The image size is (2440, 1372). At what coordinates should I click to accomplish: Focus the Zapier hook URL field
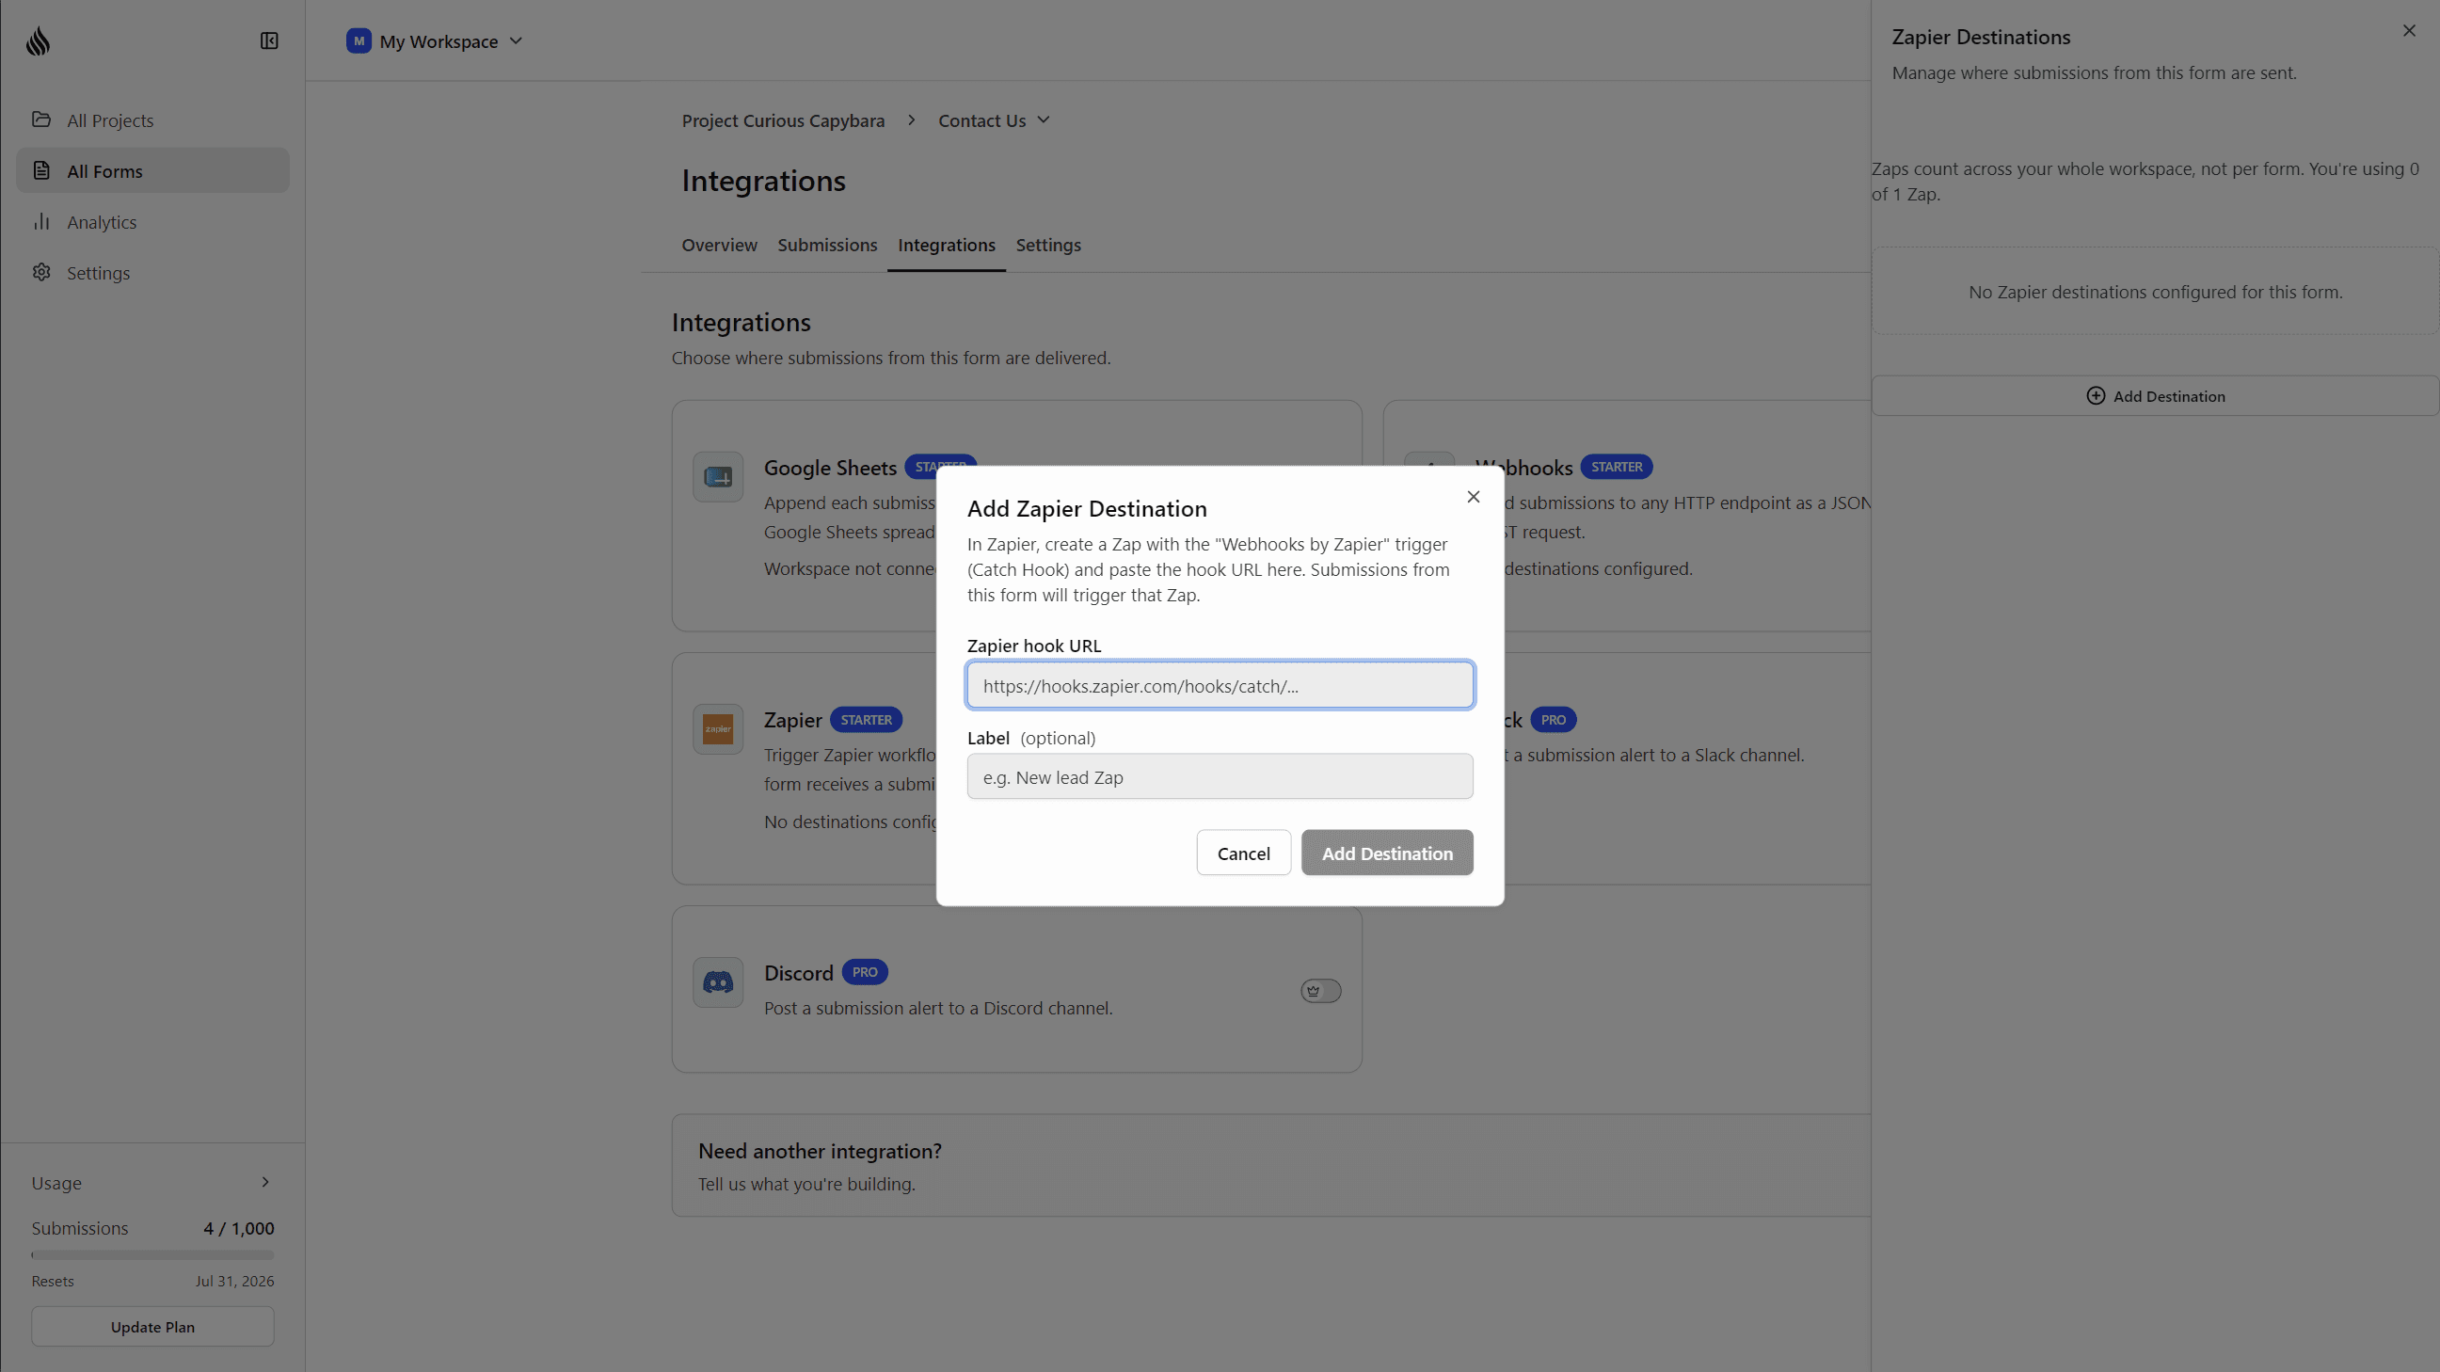click(1220, 685)
